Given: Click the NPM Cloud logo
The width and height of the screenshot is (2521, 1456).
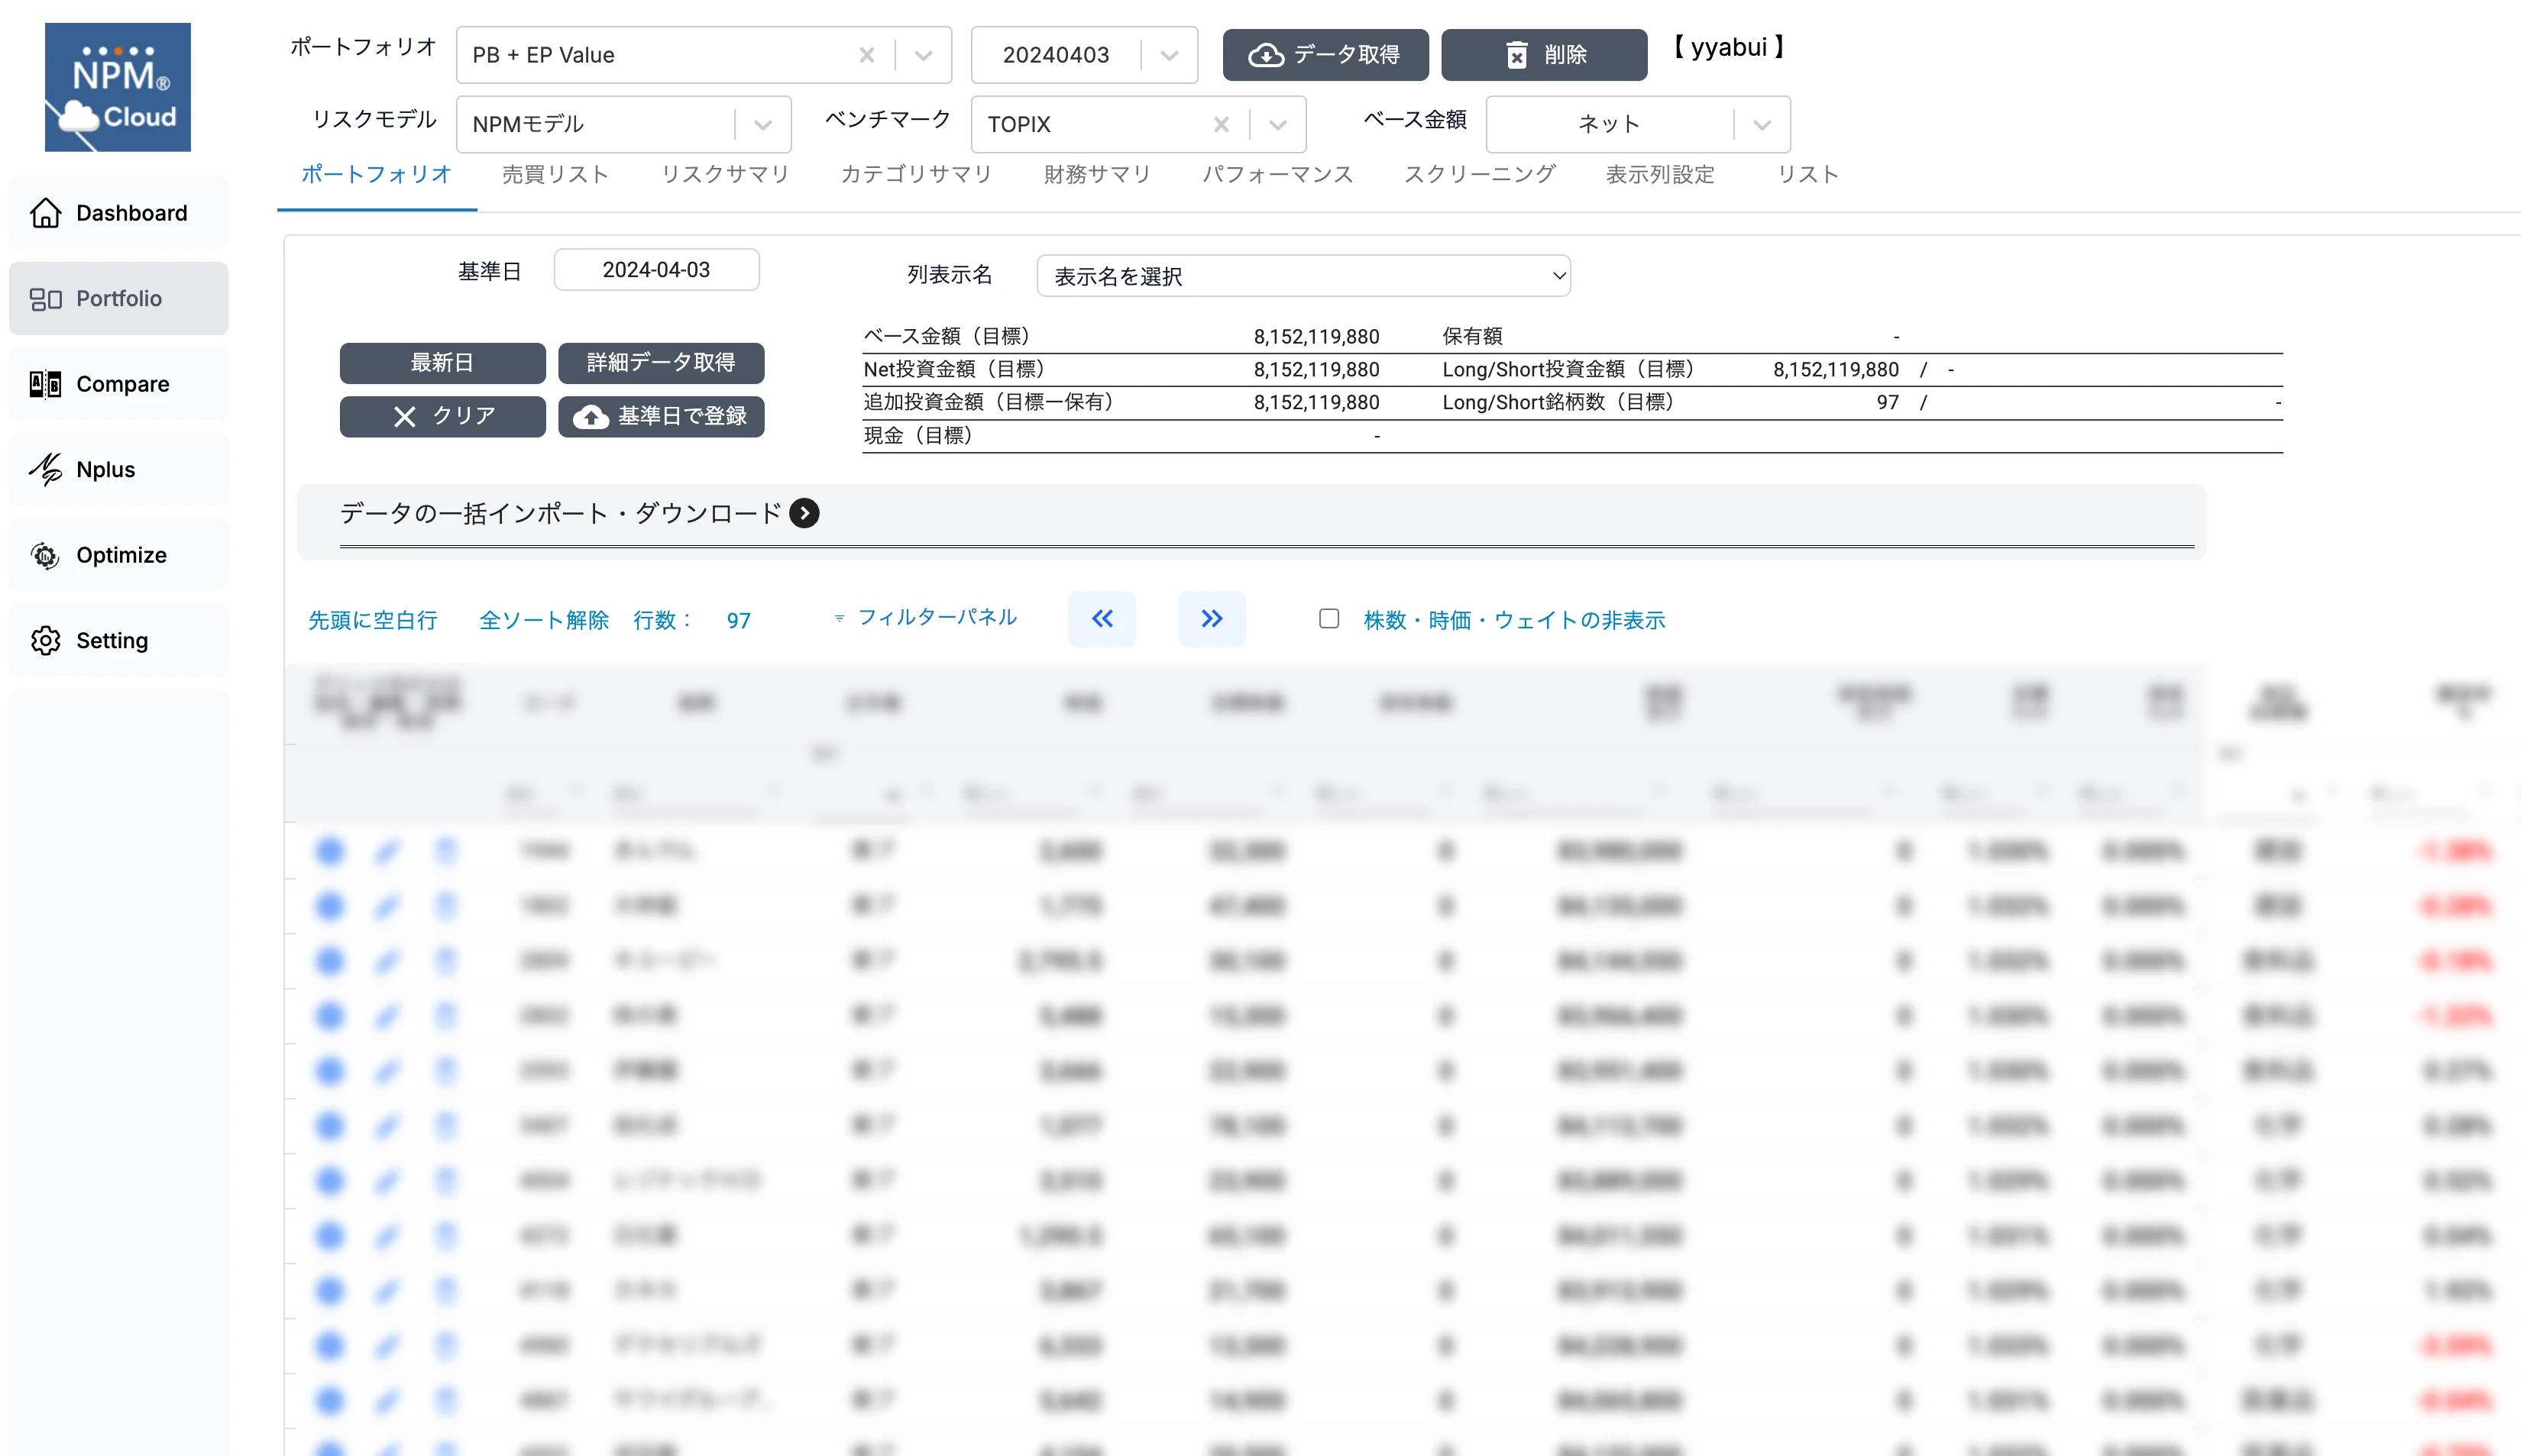Looking at the screenshot, I should tap(117, 87).
